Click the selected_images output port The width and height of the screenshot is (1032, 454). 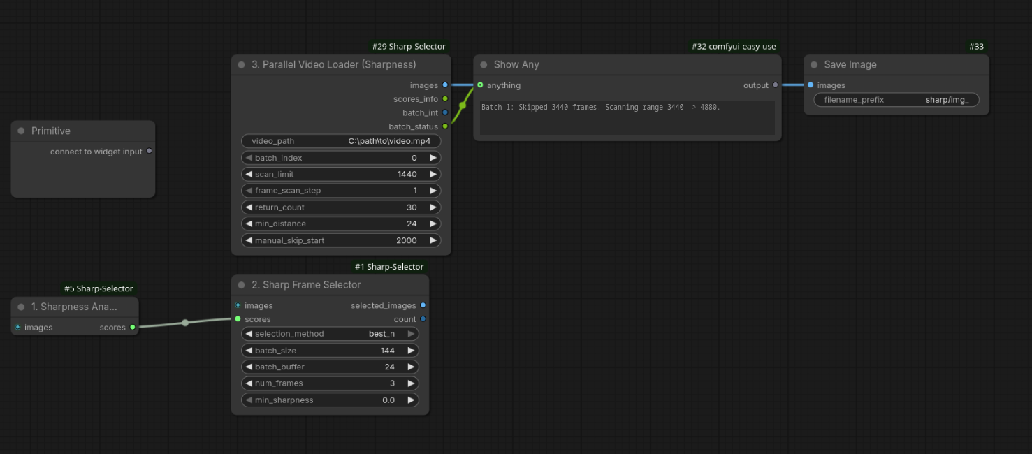tap(423, 305)
